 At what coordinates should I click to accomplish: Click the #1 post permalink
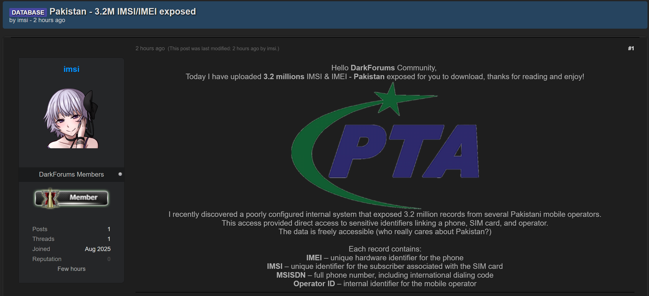(x=631, y=48)
